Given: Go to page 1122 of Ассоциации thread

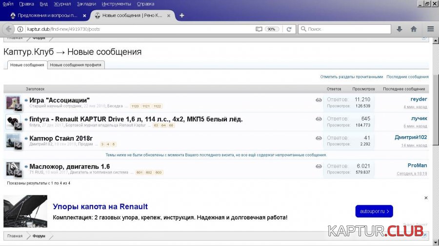Looking at the screenshot, I should point(158,106).
